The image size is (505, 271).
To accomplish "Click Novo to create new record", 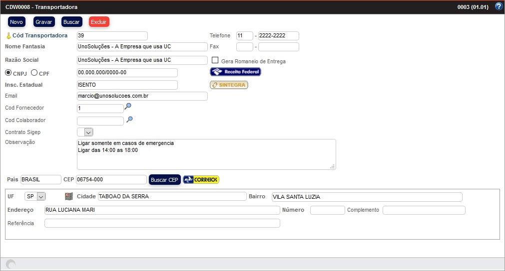I will point(16,22).
